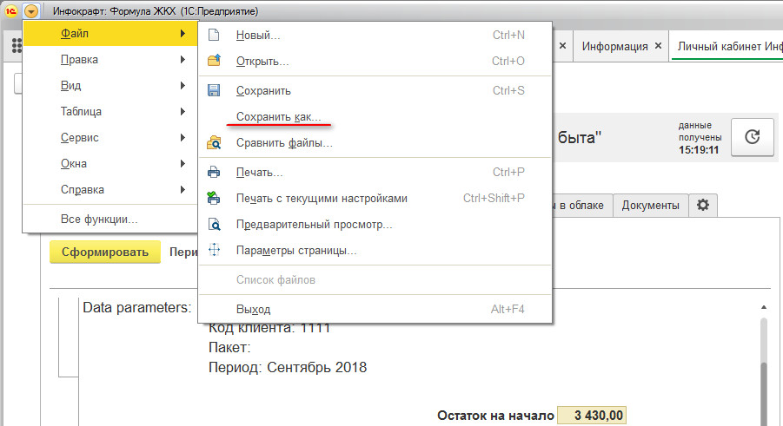Click the Таблица submenu arrow
The width and height of the screenshot is (783, 426).
click(x=182, y=111)
